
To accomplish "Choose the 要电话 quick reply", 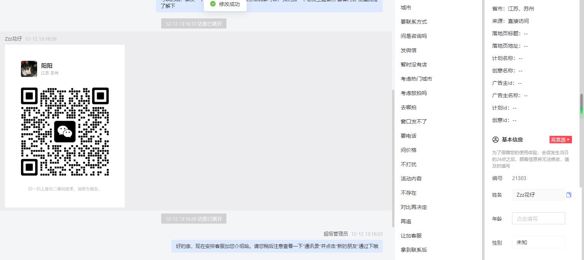I will tap(409, 136).
